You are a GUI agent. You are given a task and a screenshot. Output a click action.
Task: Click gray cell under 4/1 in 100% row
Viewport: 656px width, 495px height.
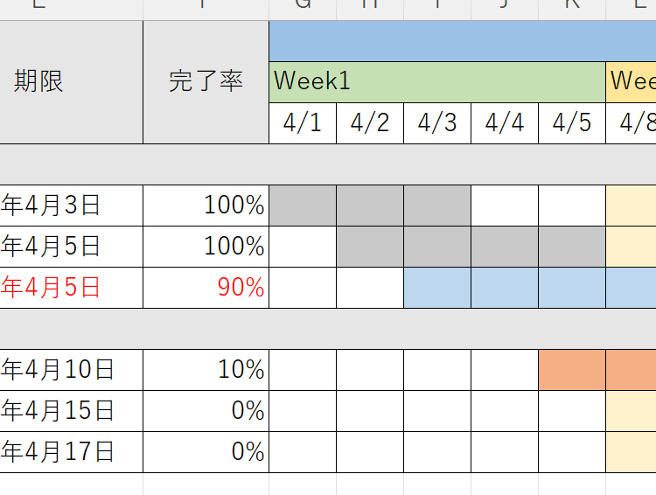coord(303,206)
